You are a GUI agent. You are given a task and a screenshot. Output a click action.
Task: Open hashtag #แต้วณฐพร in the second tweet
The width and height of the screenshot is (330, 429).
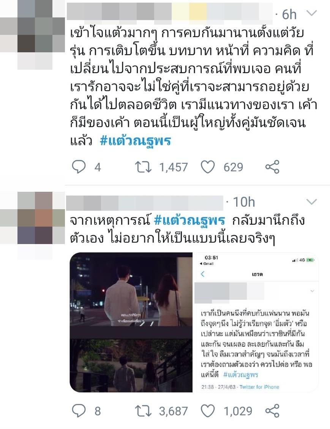(x=189, y=221)
